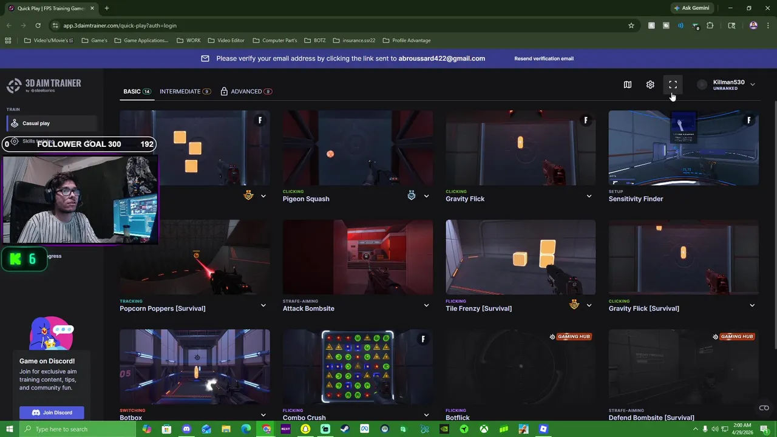This screenshot has height=437, width=777.
Task: Open the map icon in the top bar
Action: (628, 84)
